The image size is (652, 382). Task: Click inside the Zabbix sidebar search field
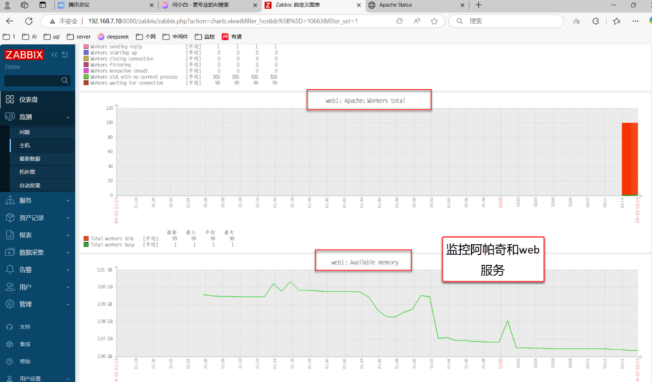pos(32,81)
